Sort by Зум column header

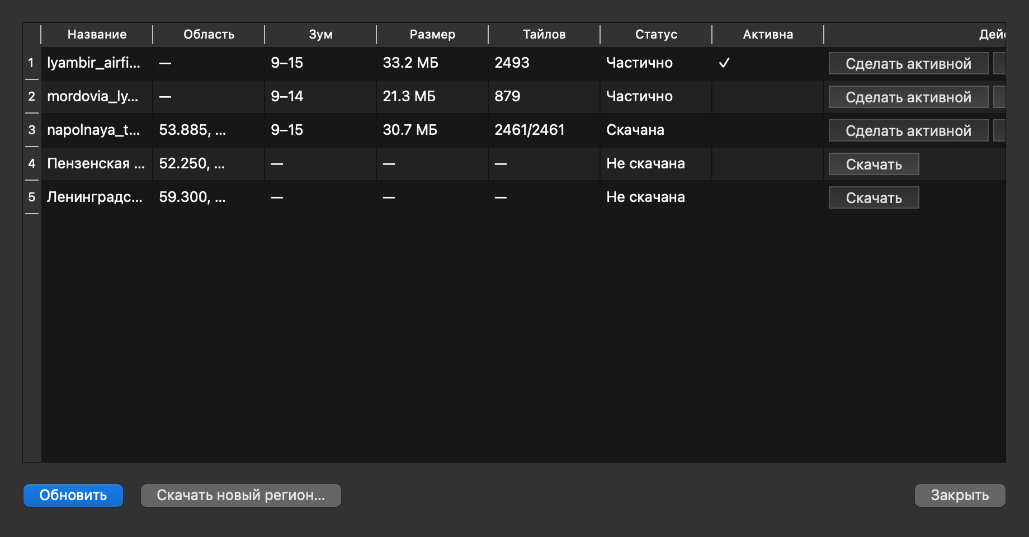coord(320,34)
